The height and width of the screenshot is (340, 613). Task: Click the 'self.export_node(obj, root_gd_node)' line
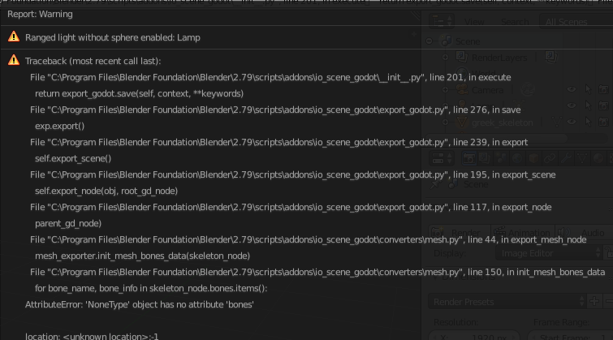pos(106,191)
